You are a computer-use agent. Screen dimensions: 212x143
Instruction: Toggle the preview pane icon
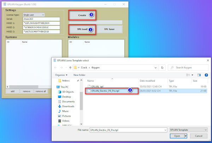[198, 75]
